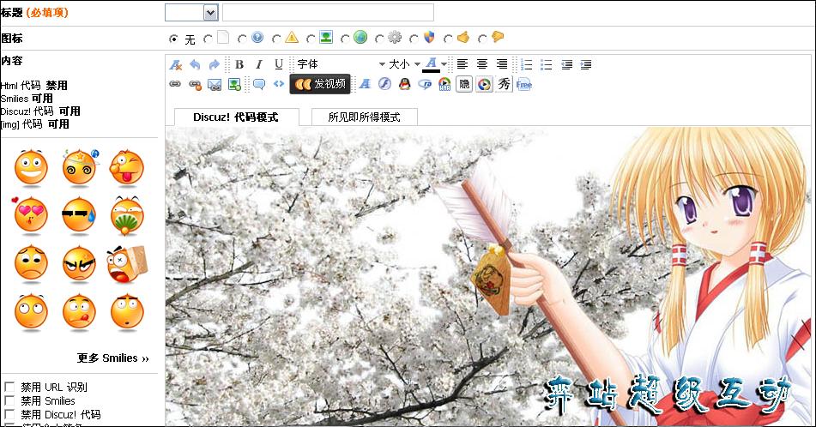This screenshot has height=427, width=816.
Task: Insert Windows Media Player video
Action: tap(484, 84)
